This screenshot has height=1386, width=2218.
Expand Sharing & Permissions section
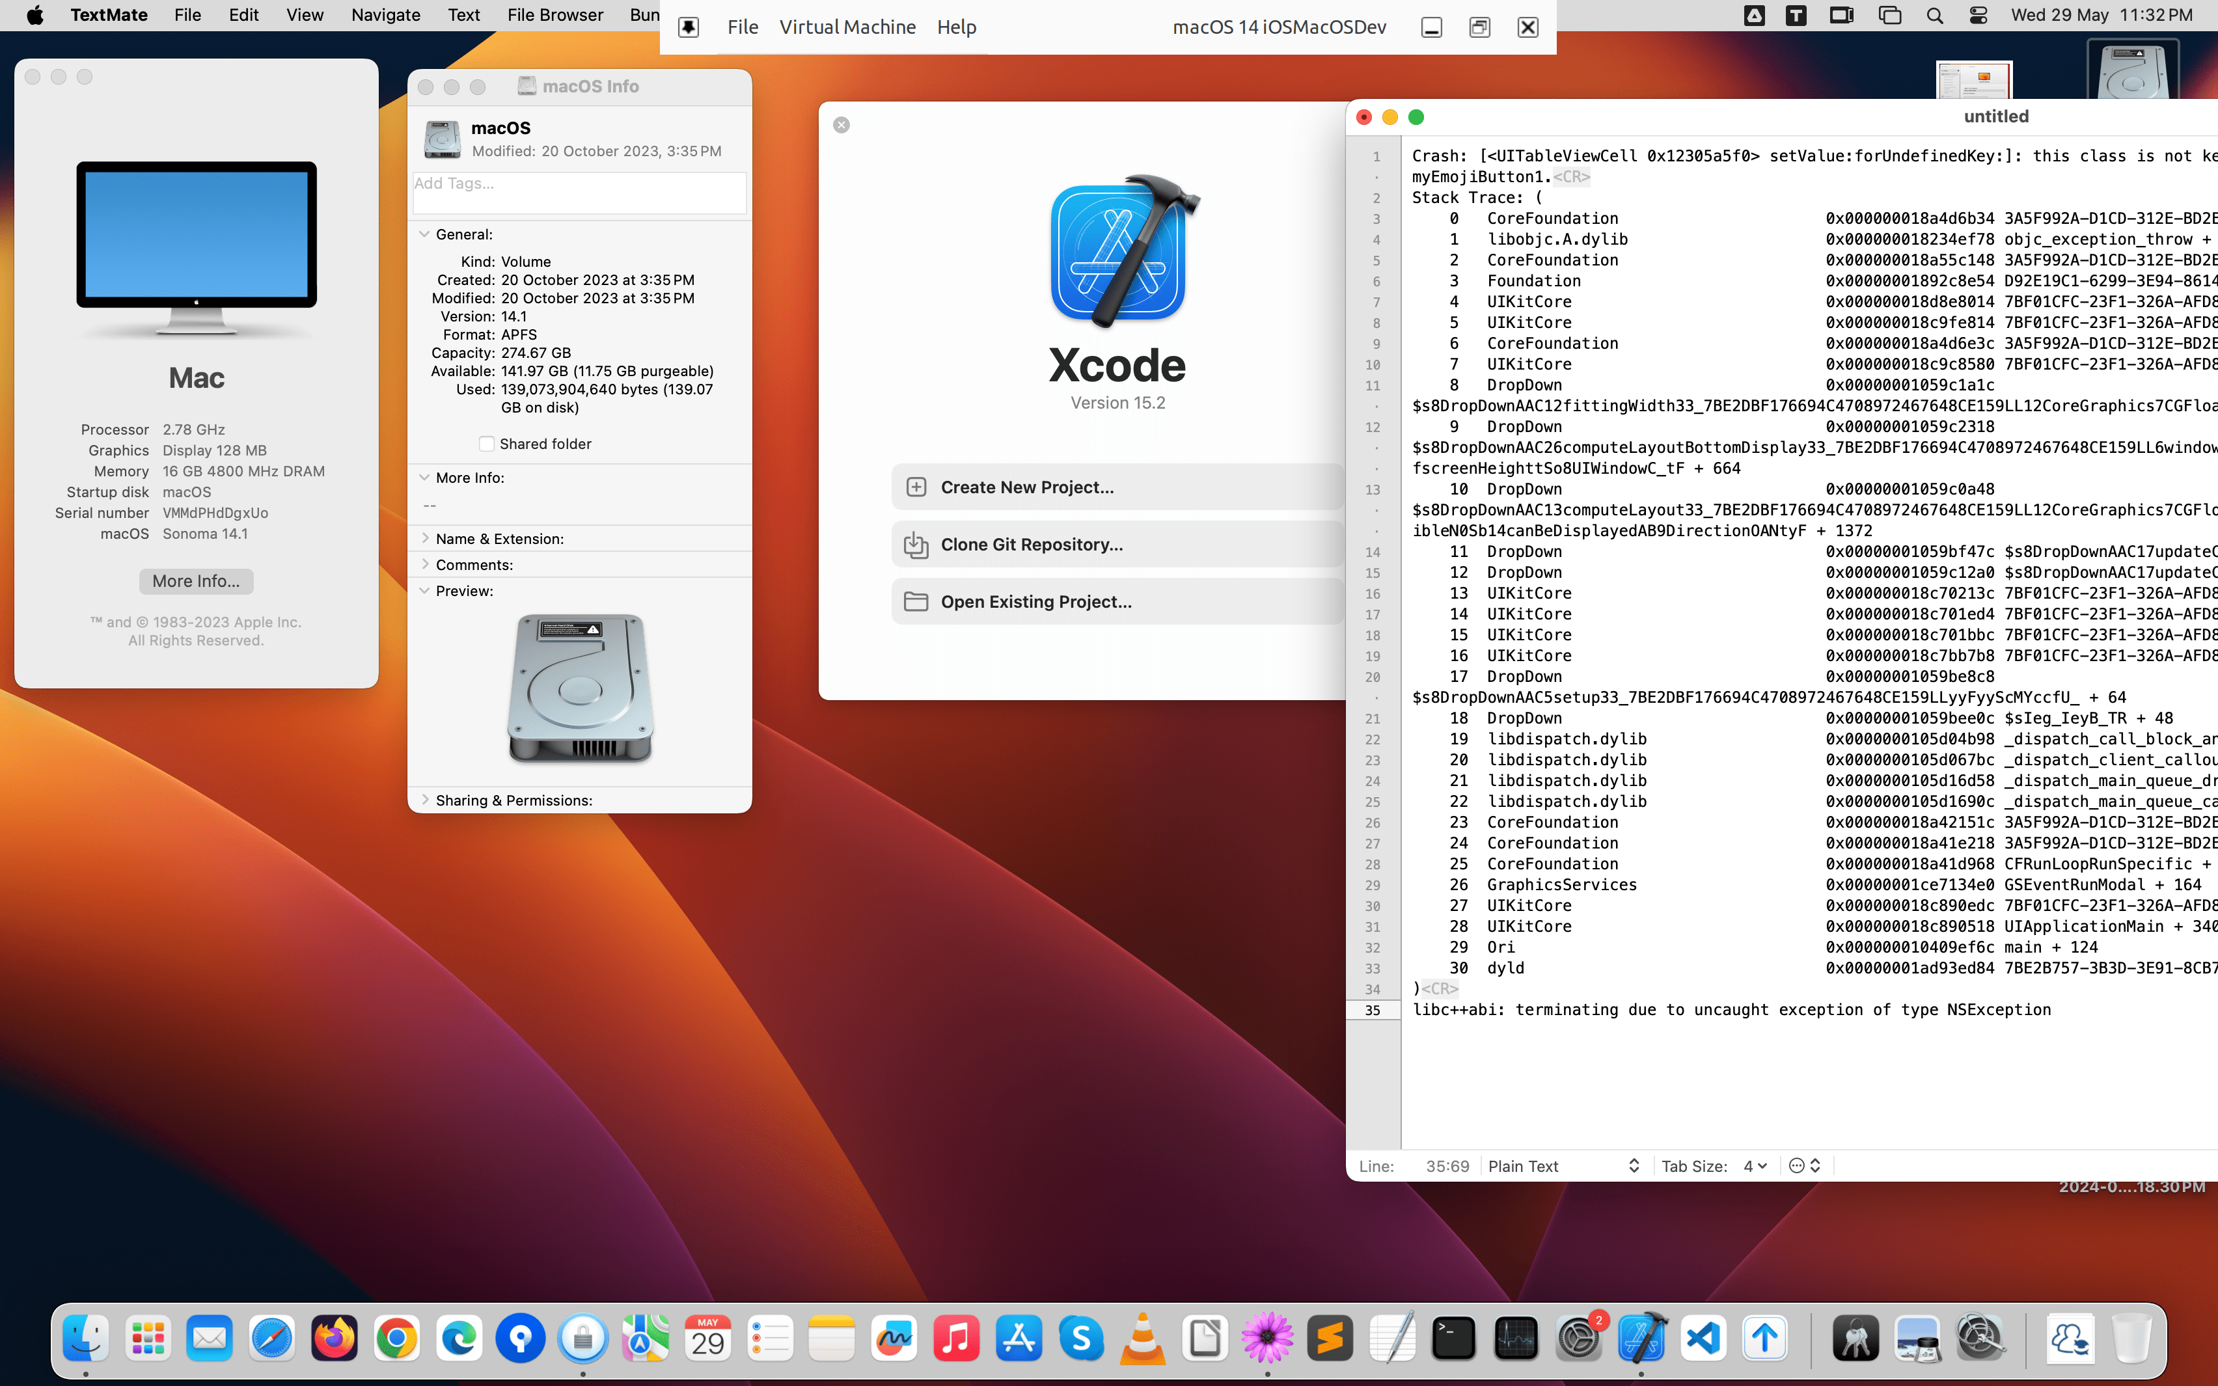point(424,800)
